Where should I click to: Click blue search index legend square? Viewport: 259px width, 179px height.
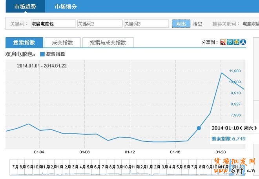(42, 54)
